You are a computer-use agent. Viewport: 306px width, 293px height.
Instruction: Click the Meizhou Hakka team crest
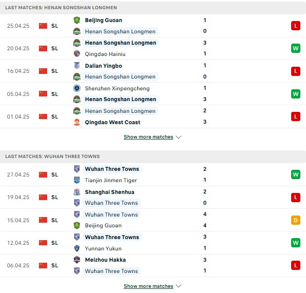(77, 260)
